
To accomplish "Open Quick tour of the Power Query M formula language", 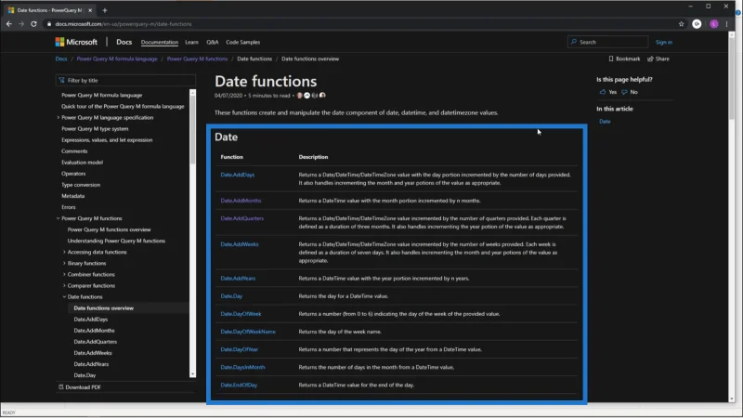I will [123, 106].
